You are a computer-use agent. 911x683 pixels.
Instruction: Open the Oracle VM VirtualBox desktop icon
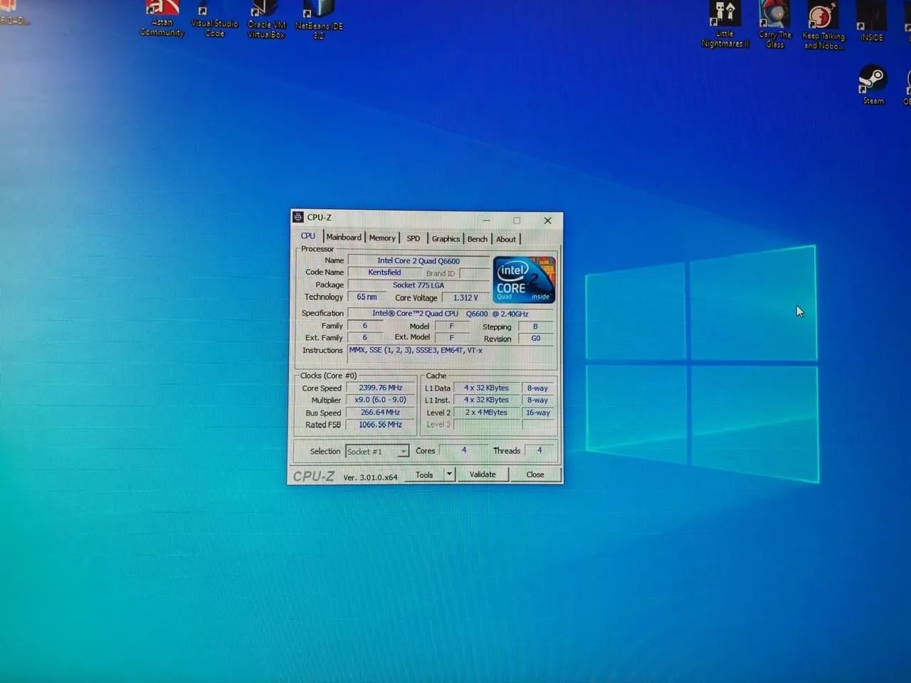266,19
